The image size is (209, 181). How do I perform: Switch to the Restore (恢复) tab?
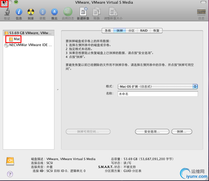tap(156, 31)
